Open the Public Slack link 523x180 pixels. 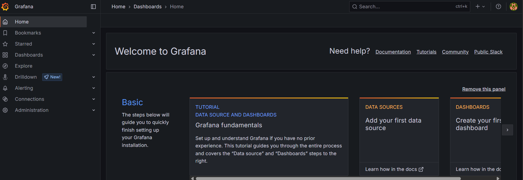coord(488,52)
